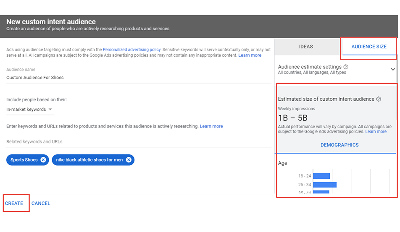Open the In-market keywords dropdown
The height and width of the screenshot is (232, 400).
click(30, 109)
